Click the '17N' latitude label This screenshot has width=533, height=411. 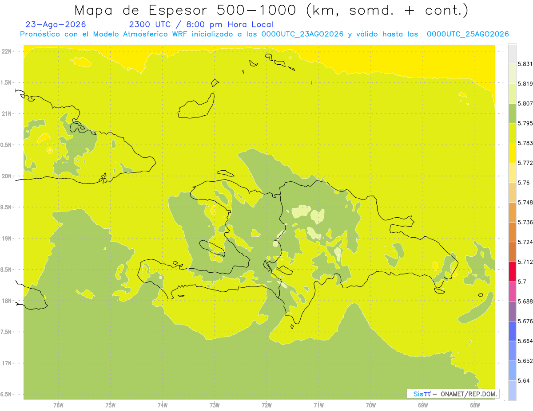pyautogui.click(x=8, y=363)
